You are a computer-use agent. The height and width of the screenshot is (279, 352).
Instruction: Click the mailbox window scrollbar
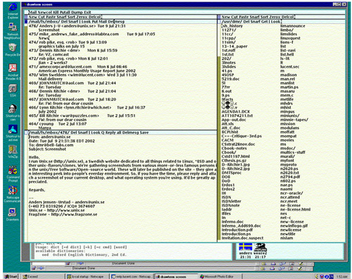pyautogui.click(x=26, y=77)
